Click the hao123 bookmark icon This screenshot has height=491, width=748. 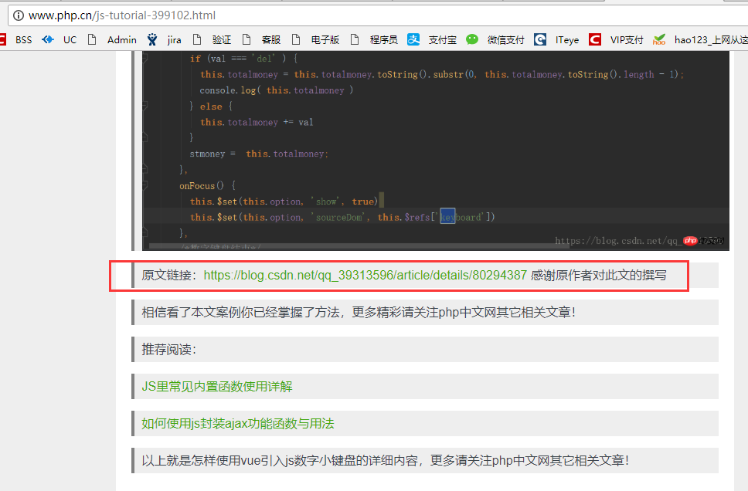click(659, 39)
